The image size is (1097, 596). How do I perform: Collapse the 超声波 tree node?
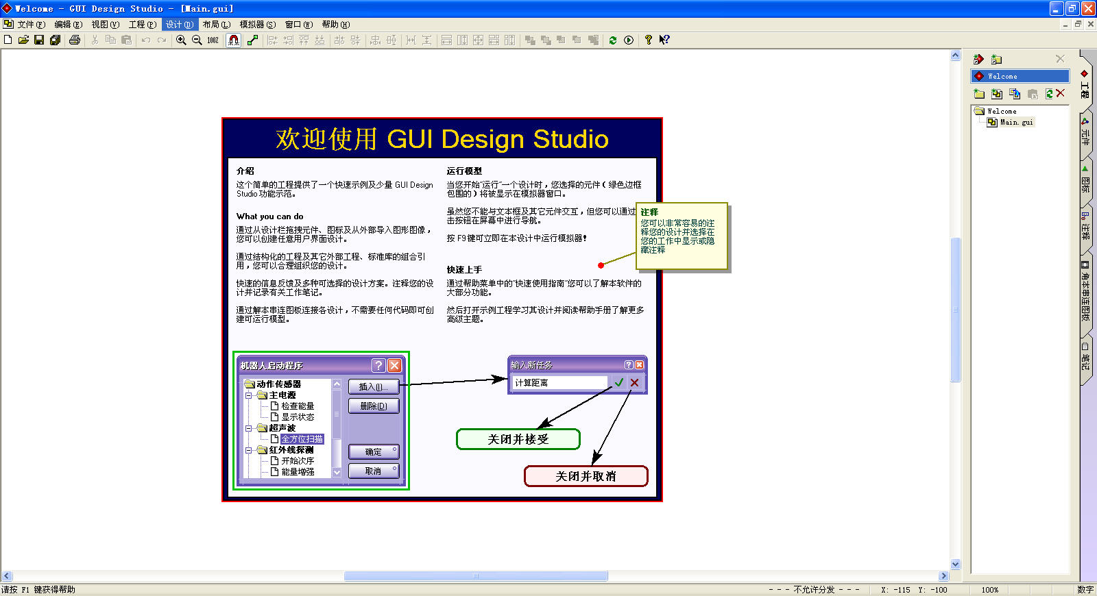(x=249, y=428)
